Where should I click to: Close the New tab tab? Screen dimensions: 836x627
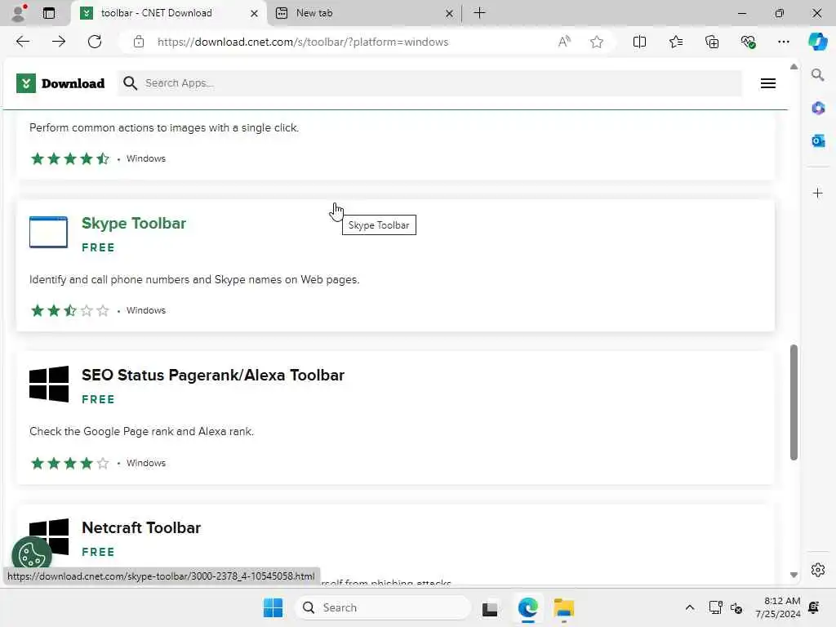click(449, 13)
